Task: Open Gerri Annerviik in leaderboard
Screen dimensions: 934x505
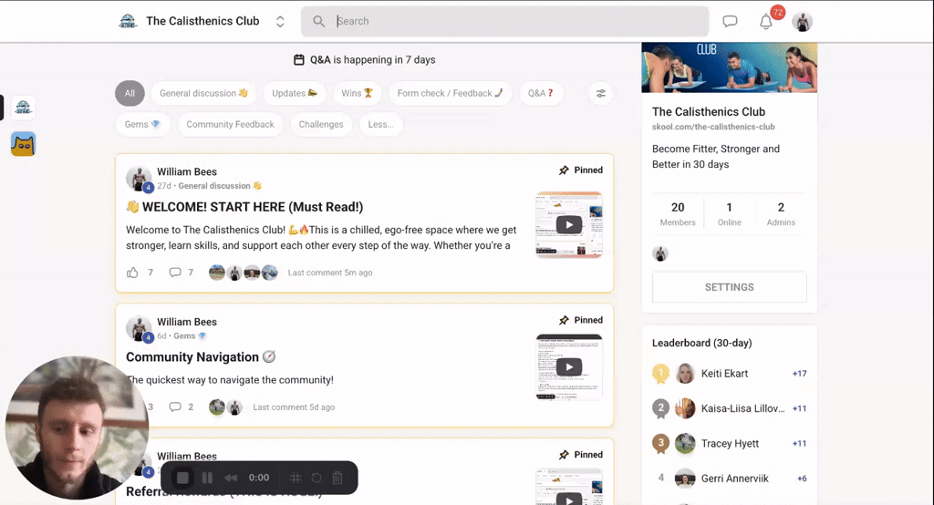Action: [734, 479]
